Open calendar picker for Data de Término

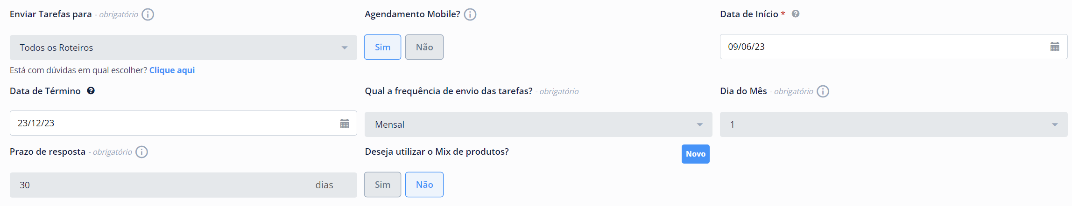point(345,124)
